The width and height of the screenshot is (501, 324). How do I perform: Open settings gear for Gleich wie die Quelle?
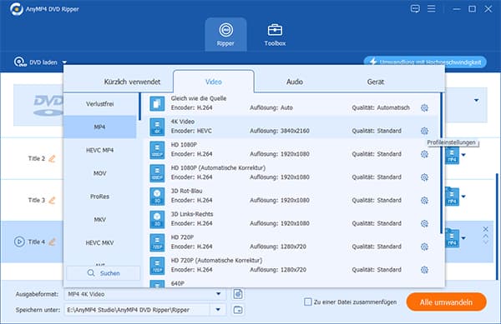tap(424, 108)
